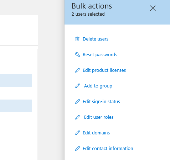Click the key icon beside Reset passwords
This screenshot has width=170, height=160.
pos(77,55)
